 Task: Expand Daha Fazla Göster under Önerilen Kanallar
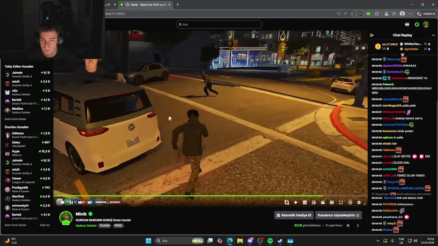(15, 225)
